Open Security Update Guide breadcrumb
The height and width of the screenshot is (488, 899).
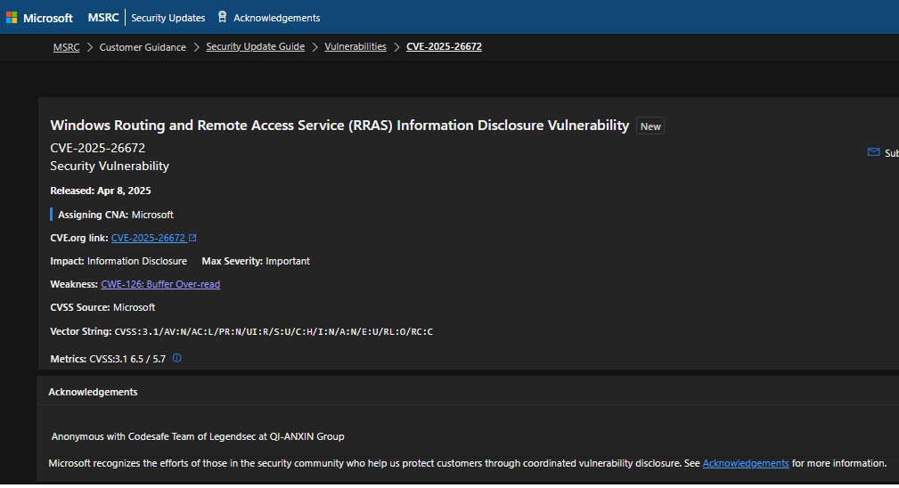pos(255,47)
